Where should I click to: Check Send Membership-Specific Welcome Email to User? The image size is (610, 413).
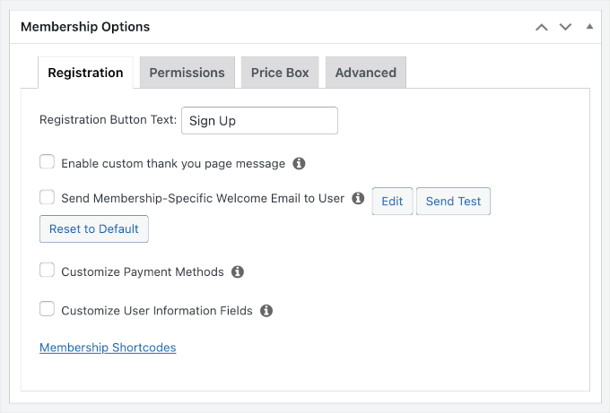click(x=47, y=197)
